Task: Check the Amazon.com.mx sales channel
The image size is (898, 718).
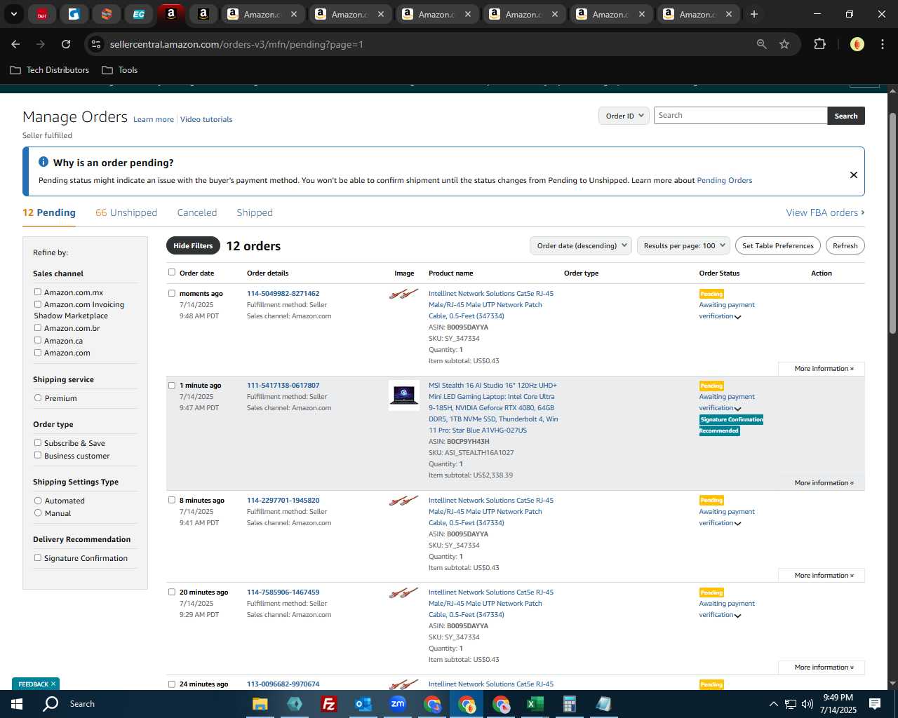Action: tap(38, 292)
